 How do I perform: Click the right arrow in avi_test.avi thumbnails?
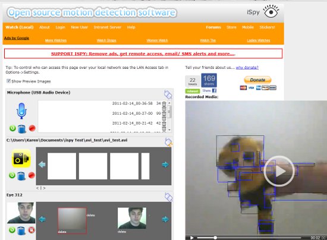click(165, 165)
